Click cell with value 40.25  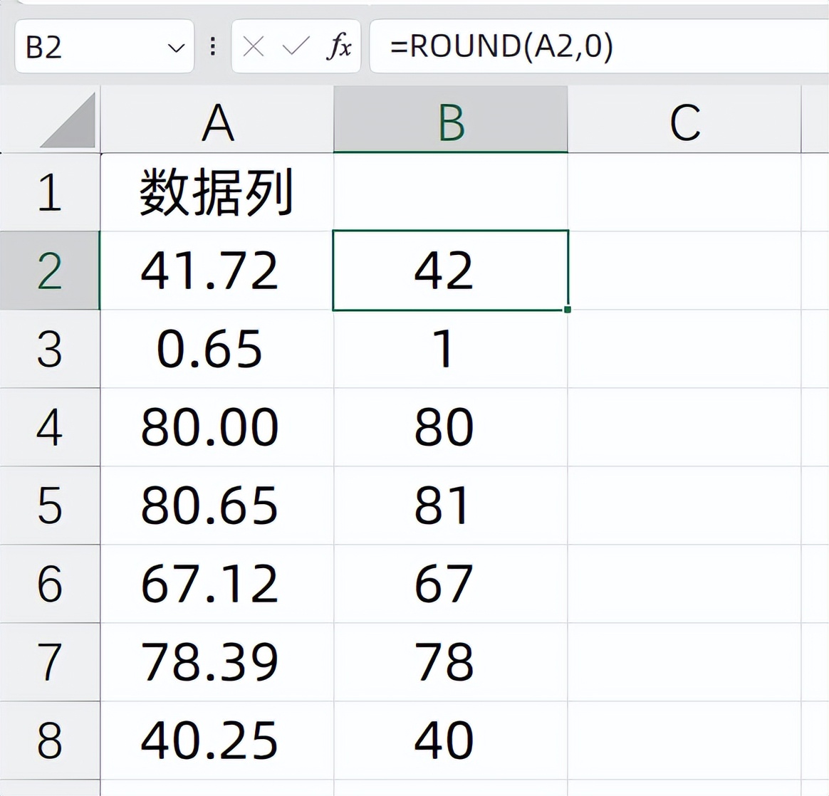(217, 740)
